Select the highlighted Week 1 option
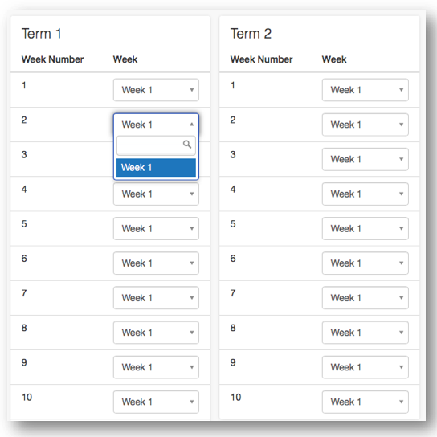The height and width of the screenshot is (437, 437). [156, 168]
